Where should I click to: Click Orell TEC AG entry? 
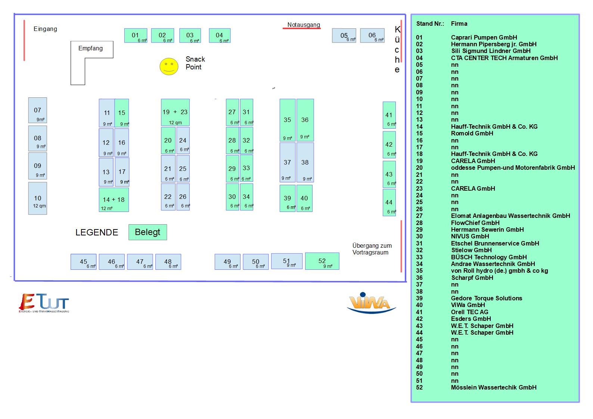[470, 312]
